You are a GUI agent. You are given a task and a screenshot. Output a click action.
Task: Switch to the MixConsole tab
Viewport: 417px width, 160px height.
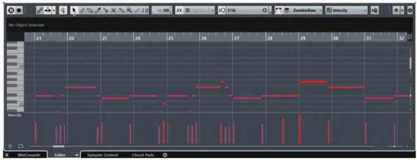[29, 155]
